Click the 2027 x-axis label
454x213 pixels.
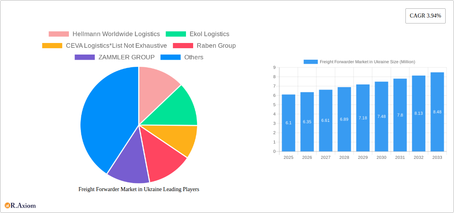point(326,157)
